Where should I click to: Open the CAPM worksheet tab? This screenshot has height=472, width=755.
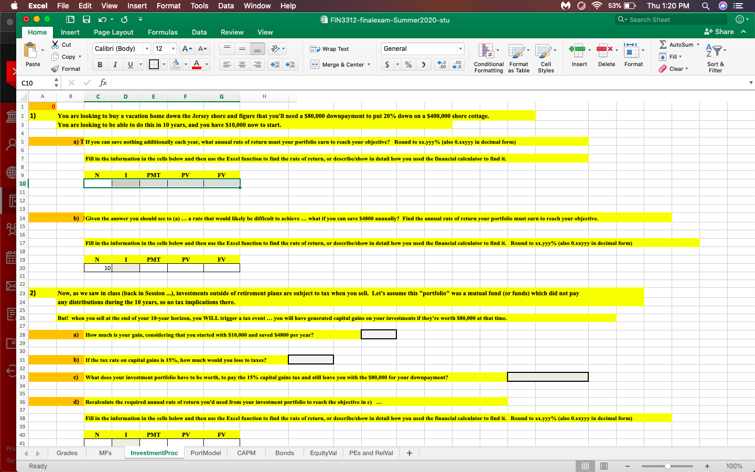[x=246, y=453]
